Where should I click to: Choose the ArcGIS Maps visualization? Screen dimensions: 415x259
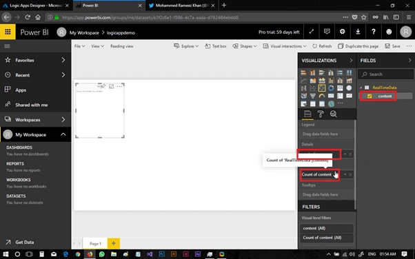click(331, 104)
